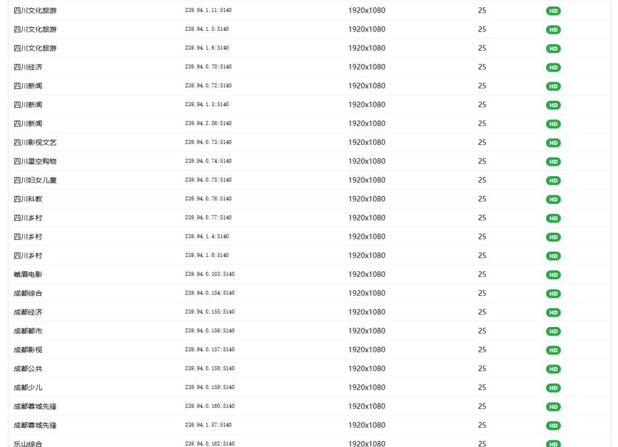Open the 成都影视 channel entry
The height and width of the screenshot is (447, 618).
(x=28, y=350)
